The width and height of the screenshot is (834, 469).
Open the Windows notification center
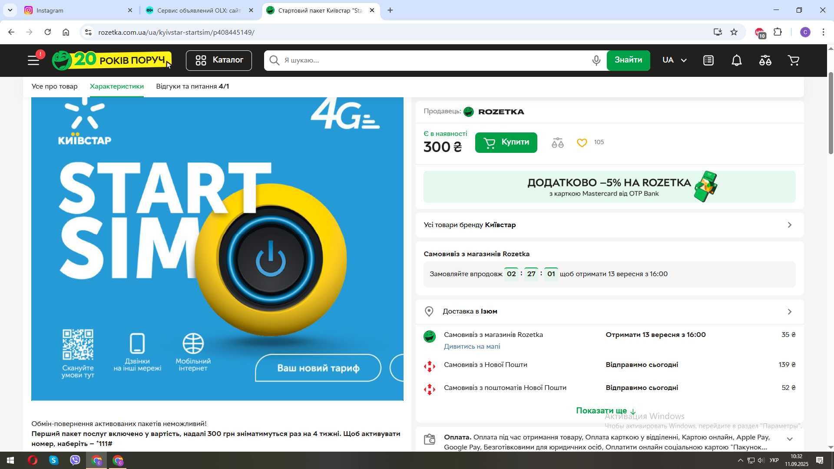coord(820,460)
